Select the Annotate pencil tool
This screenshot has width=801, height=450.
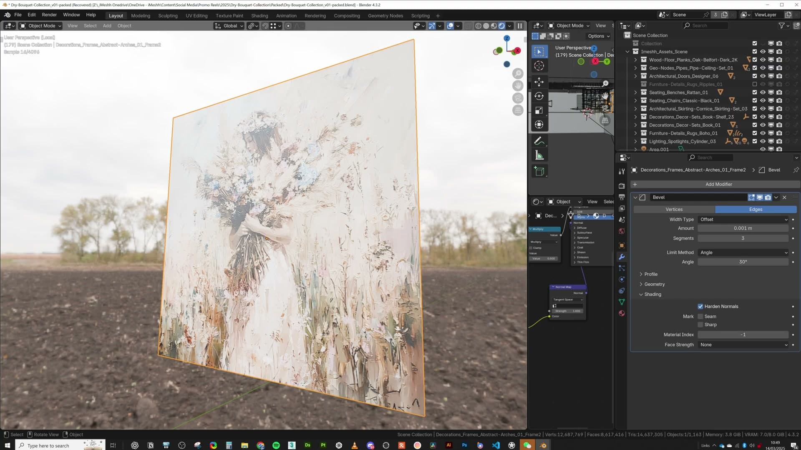539,141
